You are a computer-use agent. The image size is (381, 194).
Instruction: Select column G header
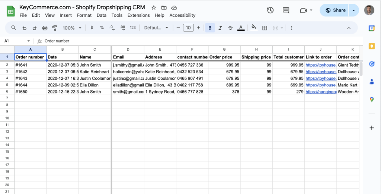(x=224, y=50)
